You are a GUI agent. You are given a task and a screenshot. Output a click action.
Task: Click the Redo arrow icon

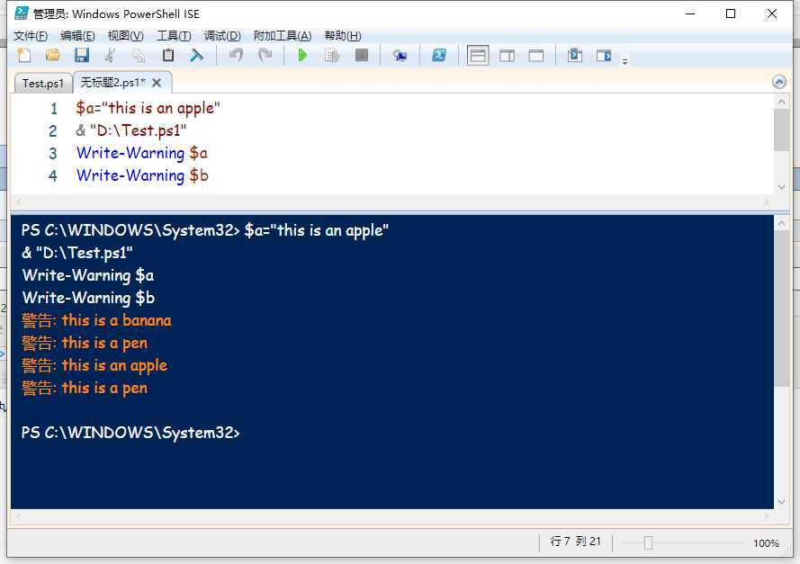coord(265,55)
